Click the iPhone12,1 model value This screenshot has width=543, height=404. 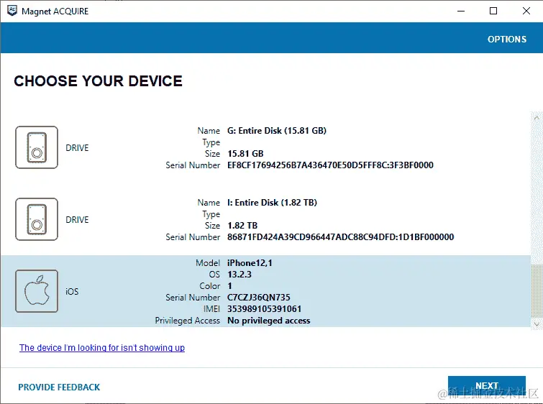250,263
